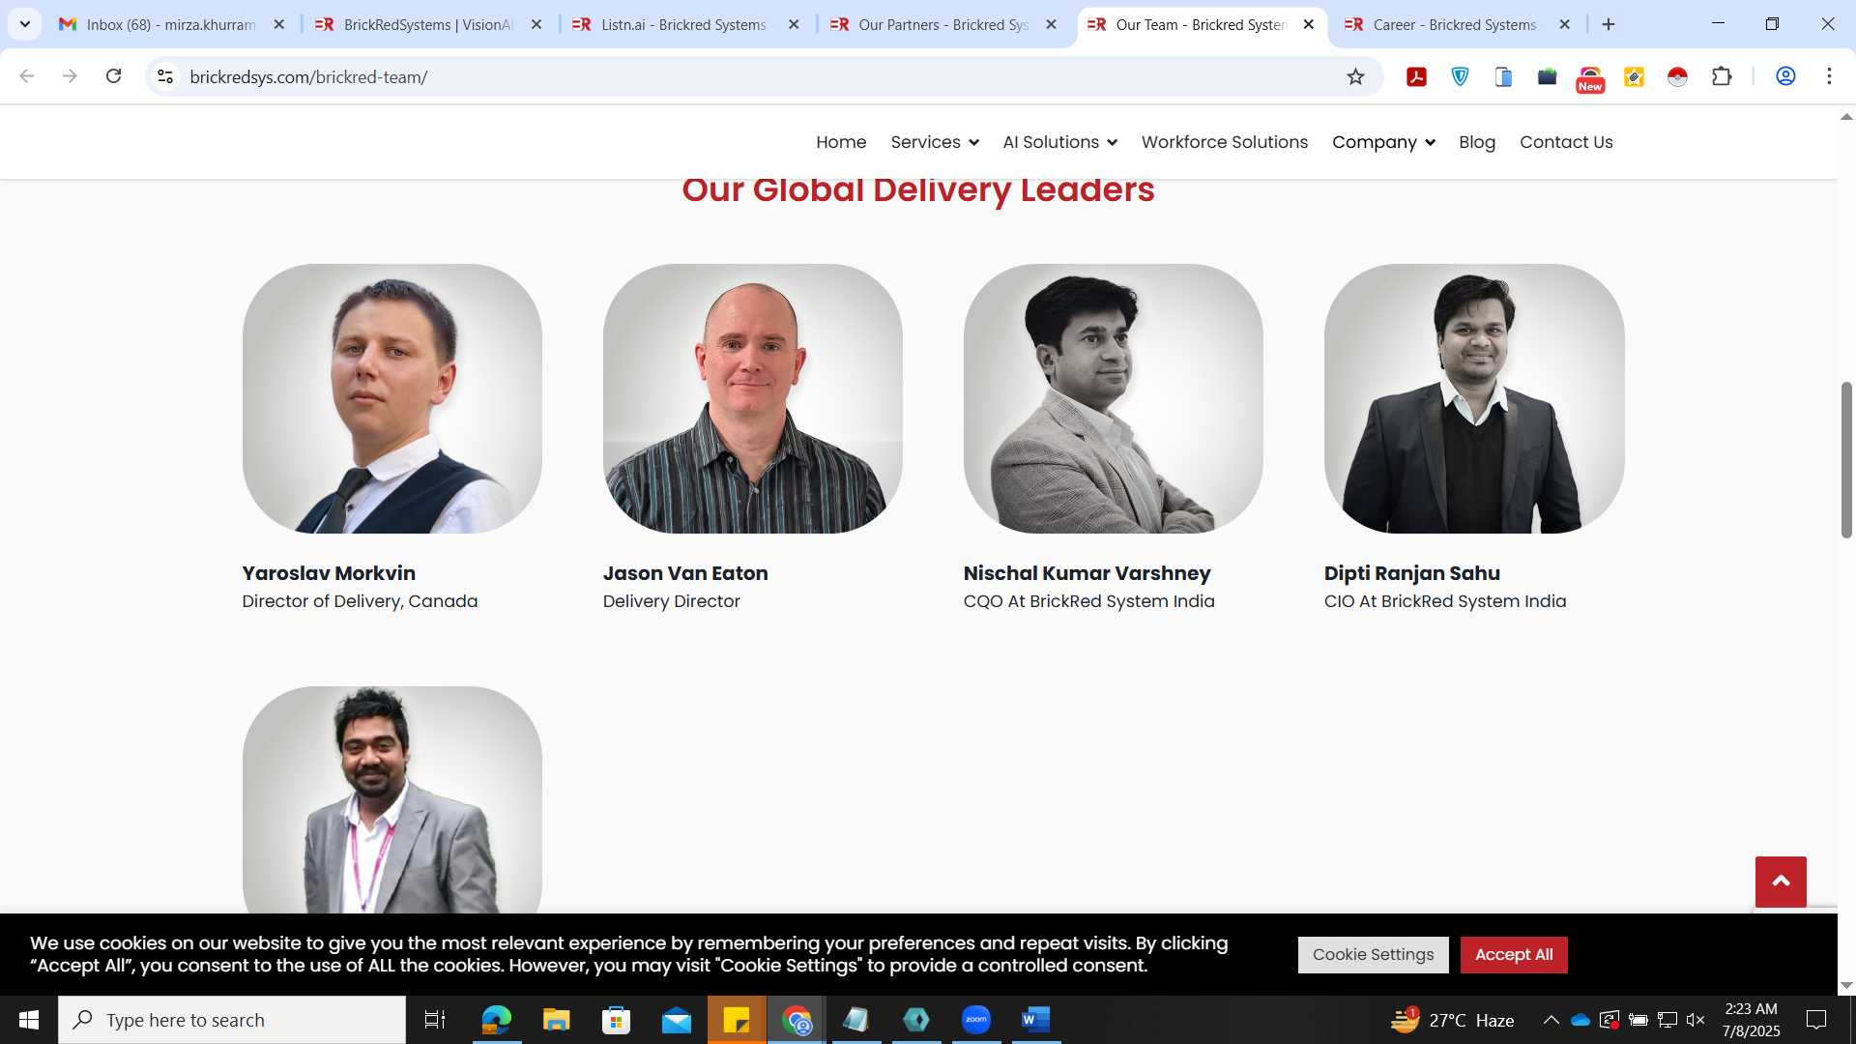Open the clock showing 2:23 AM

coord(1751,1020)
